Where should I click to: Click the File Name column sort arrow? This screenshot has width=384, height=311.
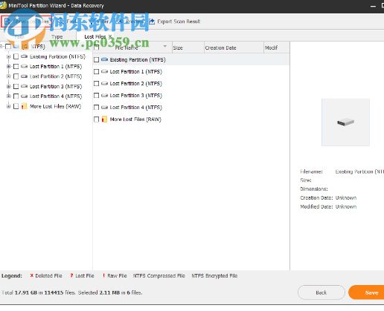(165, 46)
